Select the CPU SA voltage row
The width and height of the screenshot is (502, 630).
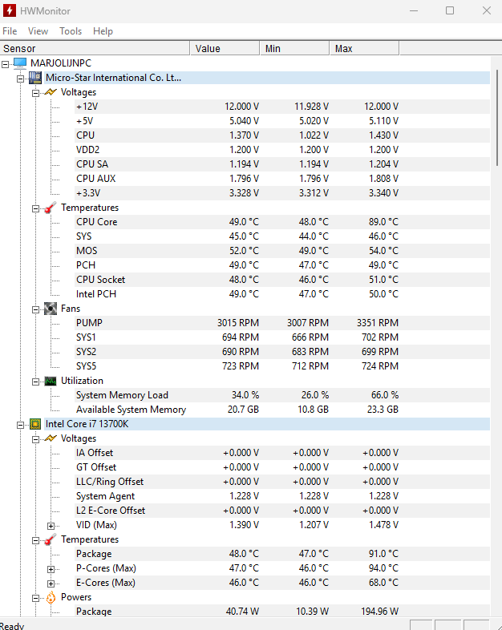coord(282,164)
